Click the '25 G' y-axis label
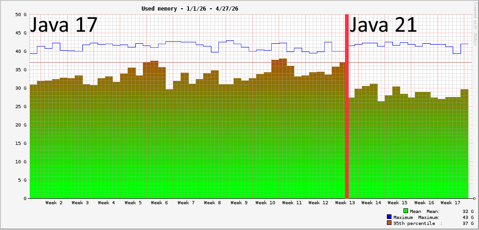 coord(21,106)
